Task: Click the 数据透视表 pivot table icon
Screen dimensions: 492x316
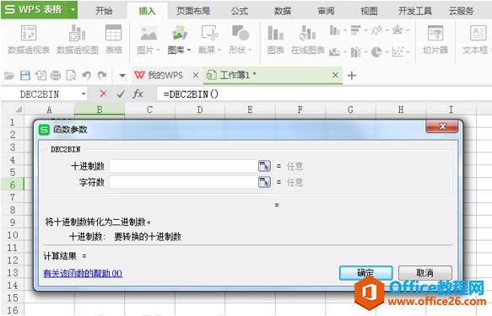Action: coord(29,33)
